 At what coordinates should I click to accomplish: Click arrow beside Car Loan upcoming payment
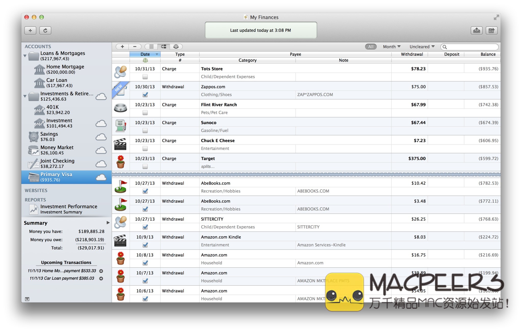click(101, 279)
